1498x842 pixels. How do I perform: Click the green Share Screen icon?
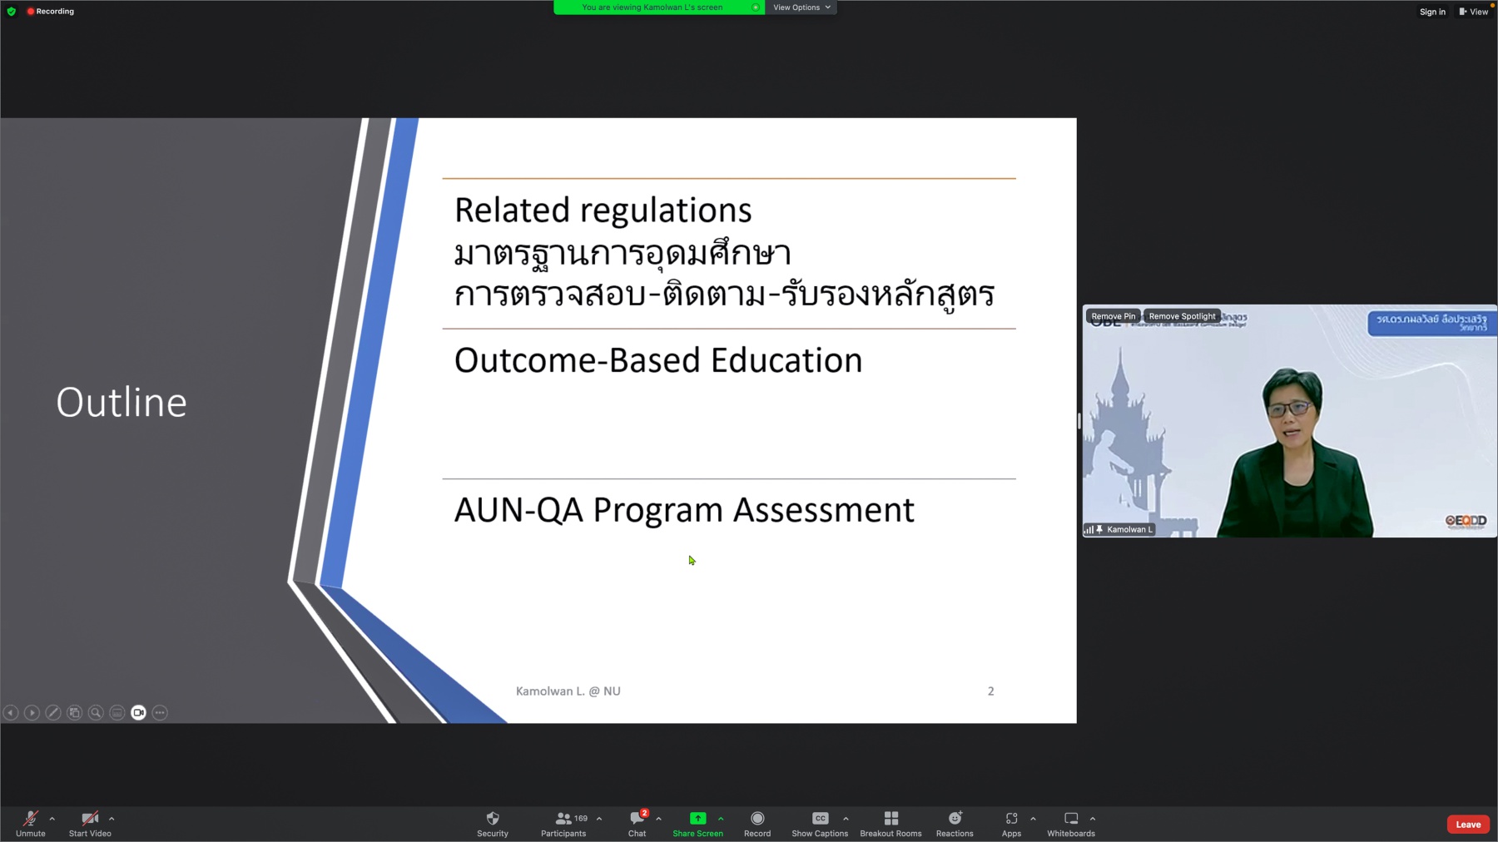click(x=697, y=819)
